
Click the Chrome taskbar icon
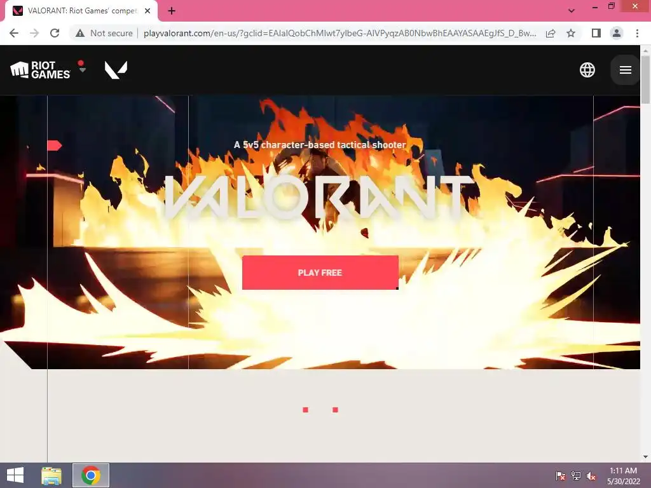click(91, 475)
